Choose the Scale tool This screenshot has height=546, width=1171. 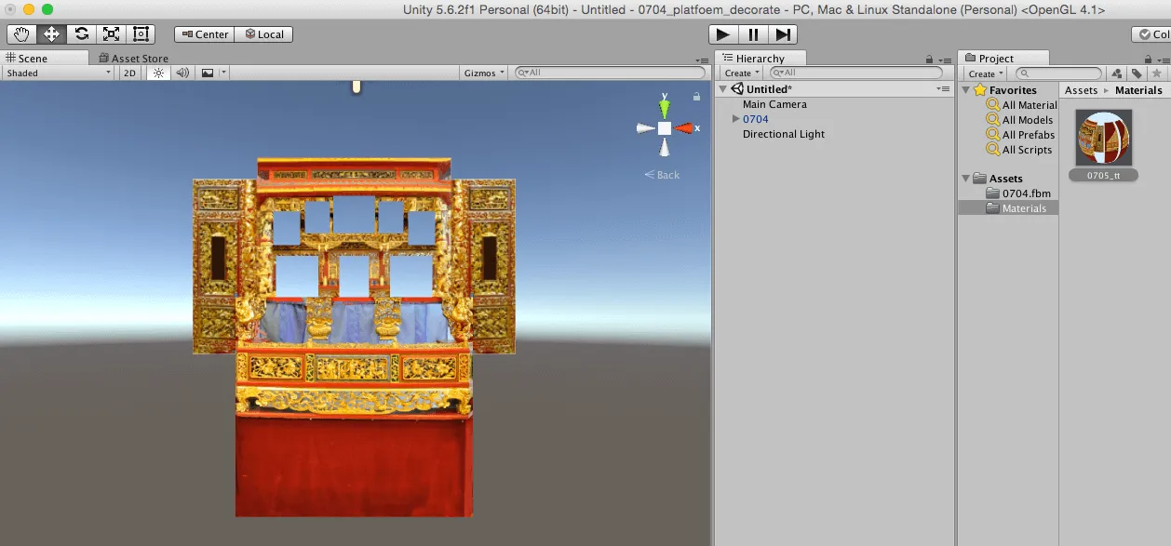coord(112,34)
